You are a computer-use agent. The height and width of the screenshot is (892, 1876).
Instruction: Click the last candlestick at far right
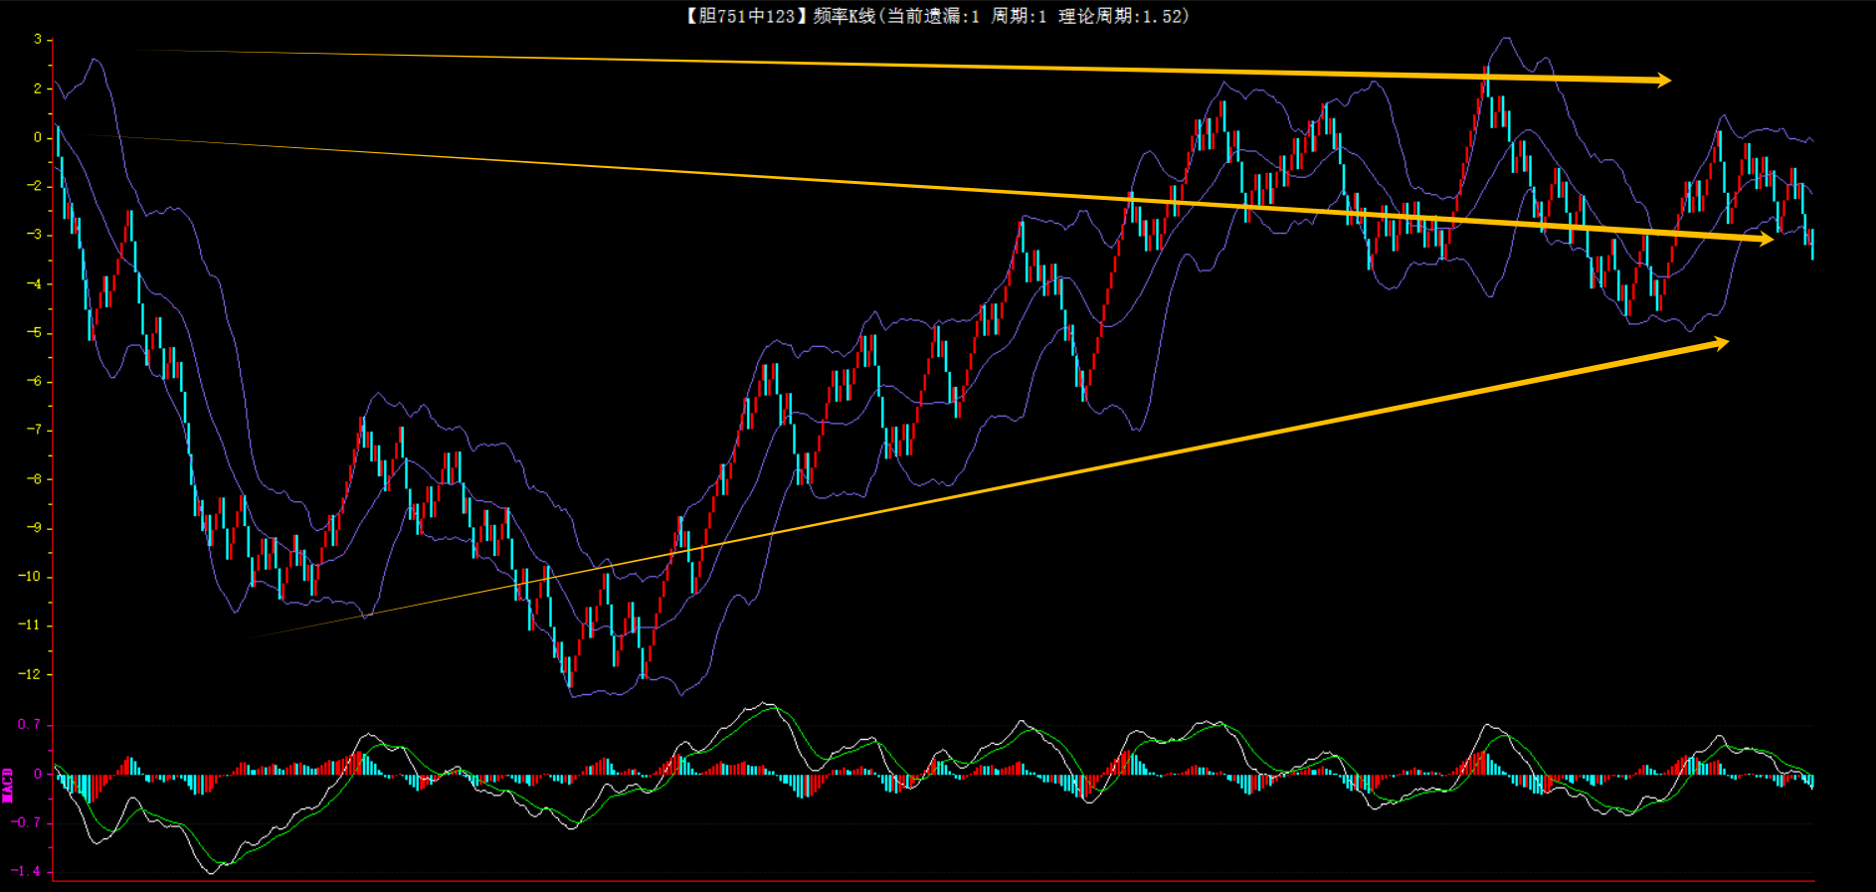coord(1812,243)
